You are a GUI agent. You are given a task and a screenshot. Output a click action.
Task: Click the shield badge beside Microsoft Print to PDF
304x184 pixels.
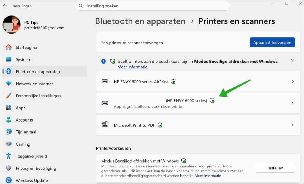160,125
